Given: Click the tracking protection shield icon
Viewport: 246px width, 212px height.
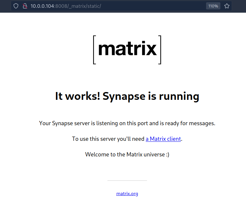Looking at the screenshot, I should (16, 6).
